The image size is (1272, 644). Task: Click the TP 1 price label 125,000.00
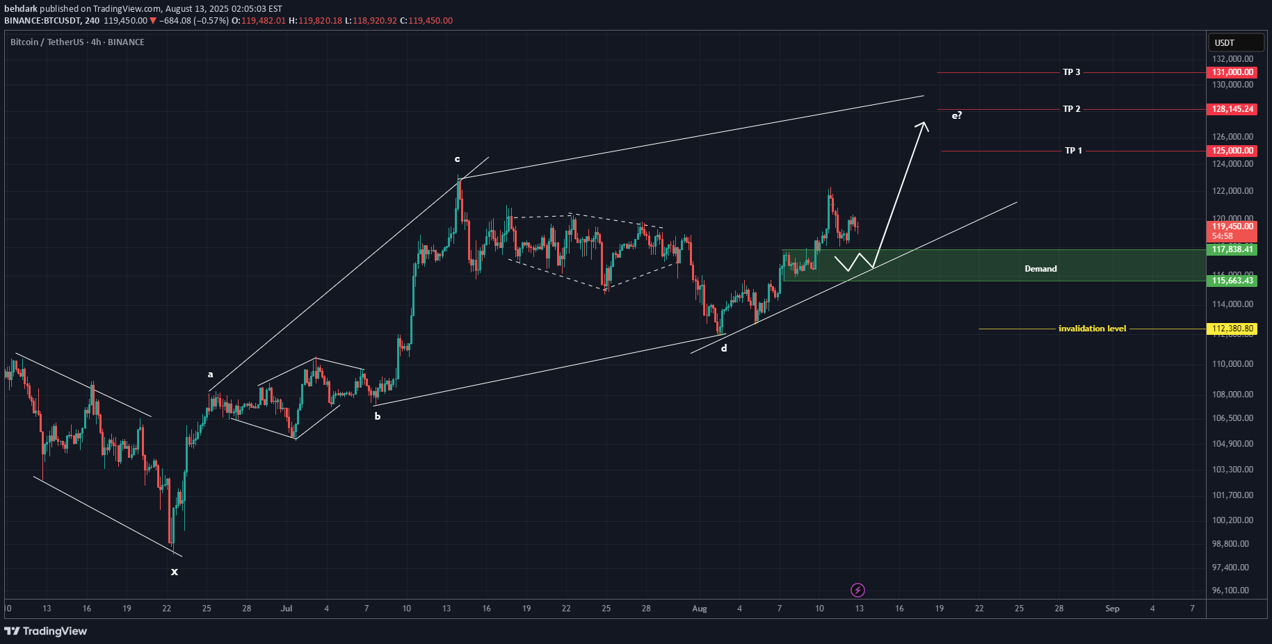[1232, 151]
